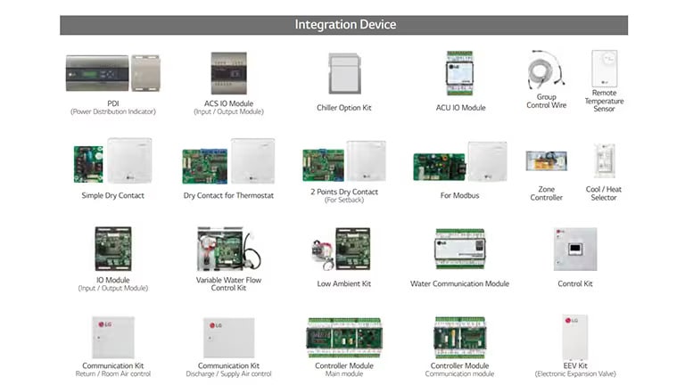
Task: Open the Dry Contact for Thermostat label
Action: click(228, 195)
